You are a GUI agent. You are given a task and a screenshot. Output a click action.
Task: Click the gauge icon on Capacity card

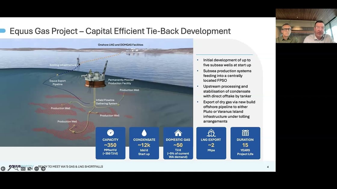tap(110, 133)
